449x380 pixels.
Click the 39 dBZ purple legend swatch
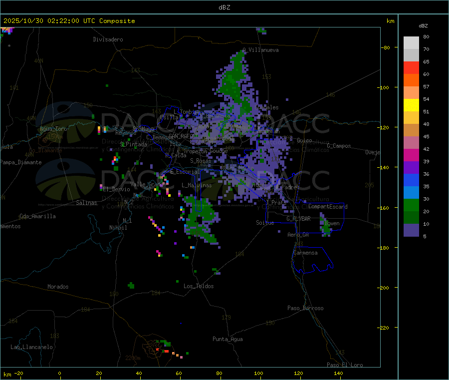click(411, 168)
